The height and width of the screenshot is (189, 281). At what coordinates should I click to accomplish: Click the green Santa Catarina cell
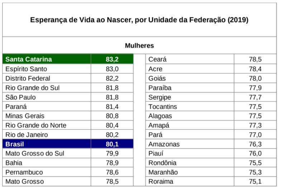tap(47, 59)
